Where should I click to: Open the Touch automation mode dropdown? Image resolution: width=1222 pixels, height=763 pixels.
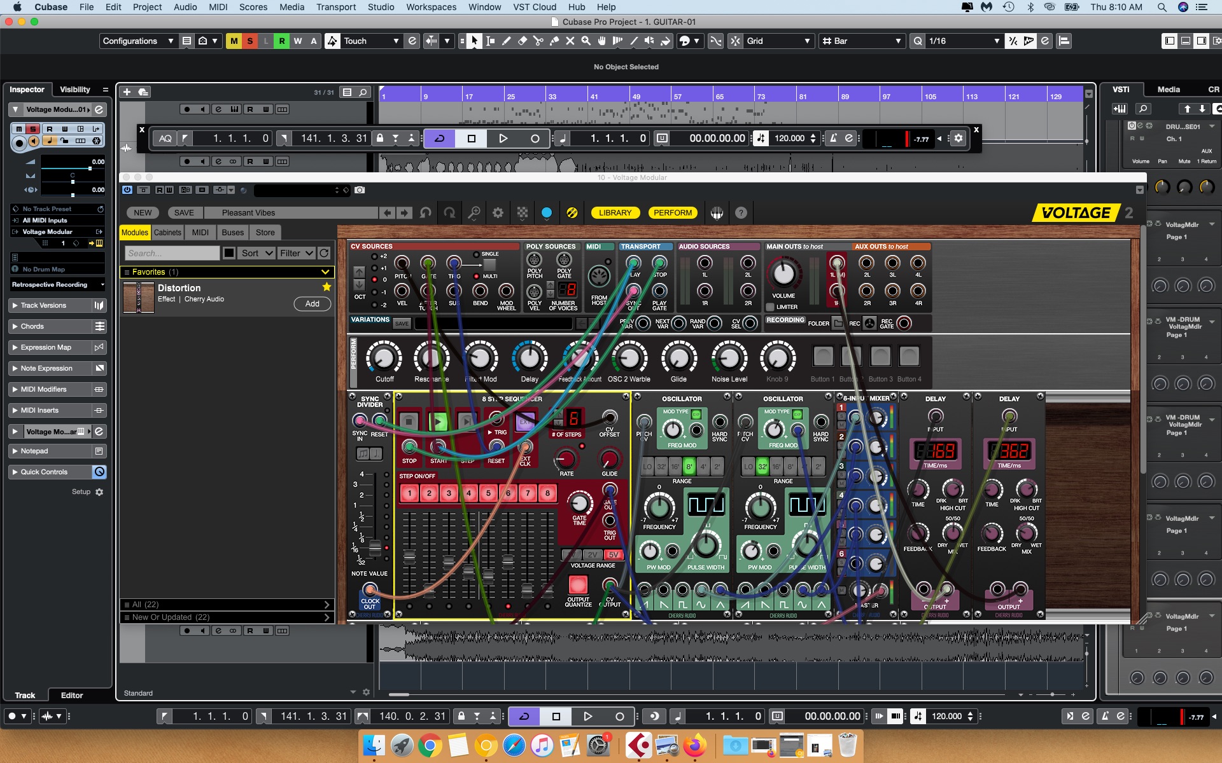(370, 41)
